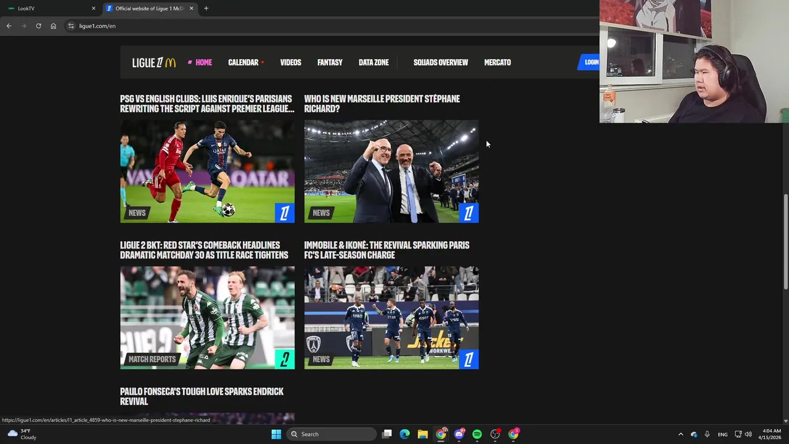Screen dimensions: 789x444
Task: Open the VIDEOS menu item
Action: point(290,62)
